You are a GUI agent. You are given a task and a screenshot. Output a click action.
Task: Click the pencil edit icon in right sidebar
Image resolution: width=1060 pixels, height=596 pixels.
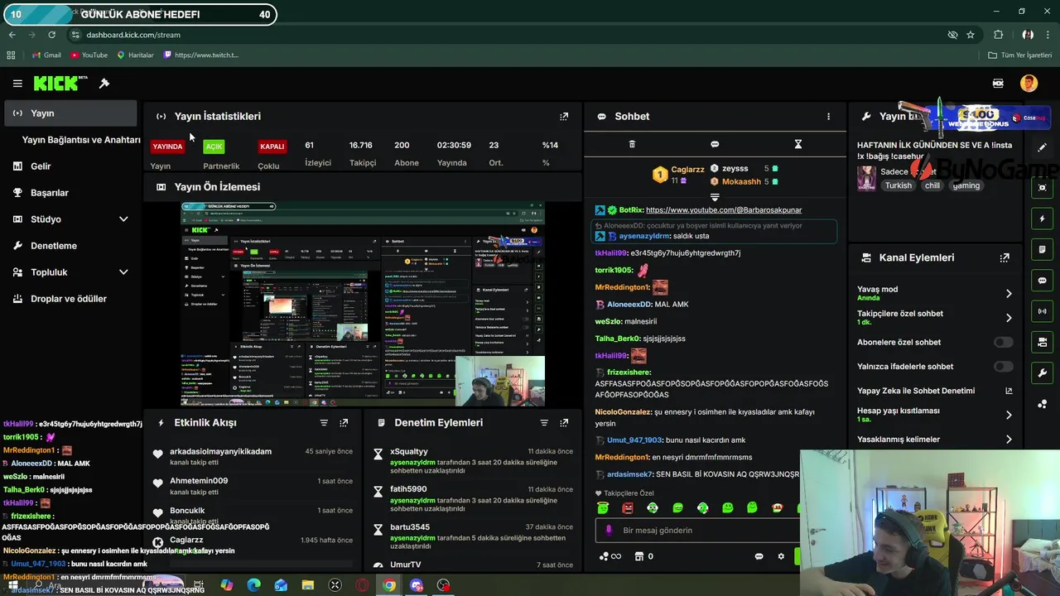point(1043,147)
